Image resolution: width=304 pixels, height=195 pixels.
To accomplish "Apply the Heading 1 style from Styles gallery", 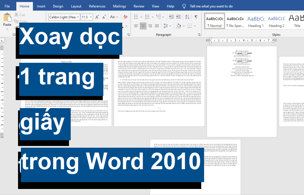I will tap(256, 21).
